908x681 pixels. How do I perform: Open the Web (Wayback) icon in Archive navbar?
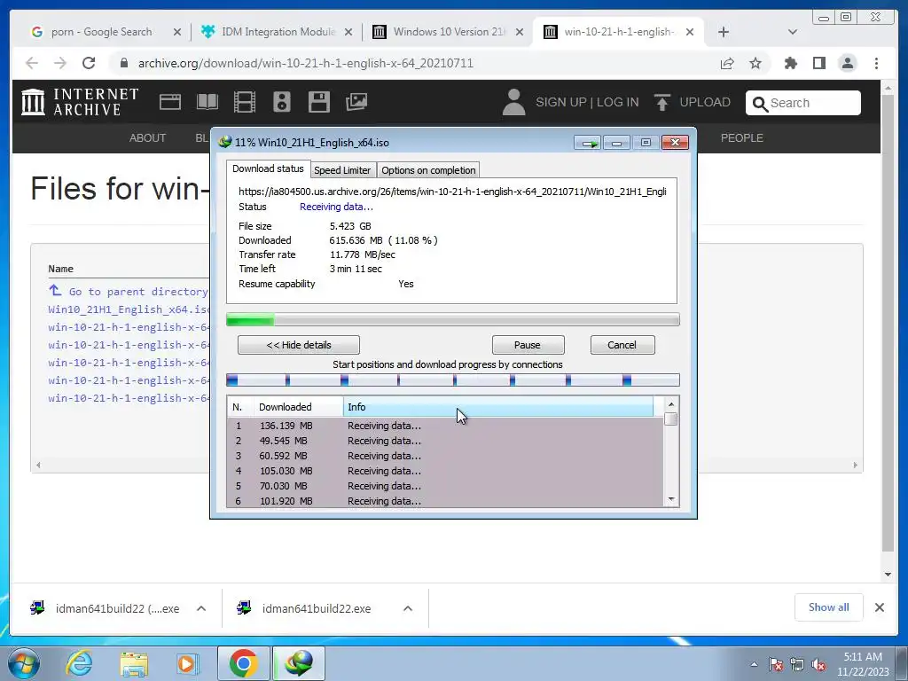pyautogui.click(x=170, y=102)
